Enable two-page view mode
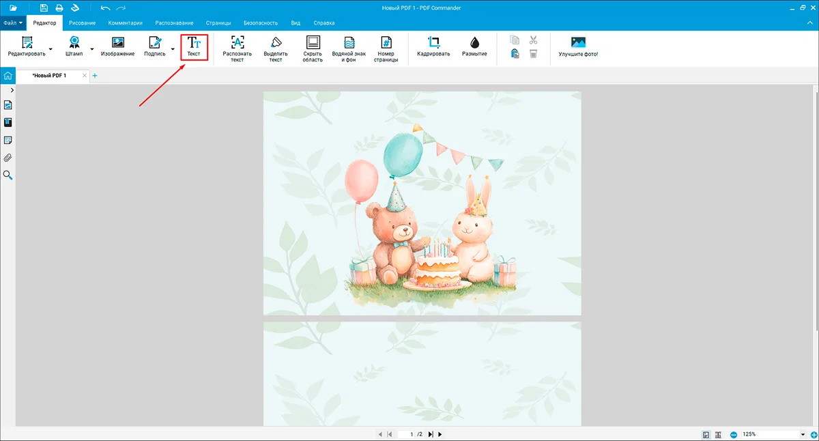819x441 pixels. (x=718, y=434)
